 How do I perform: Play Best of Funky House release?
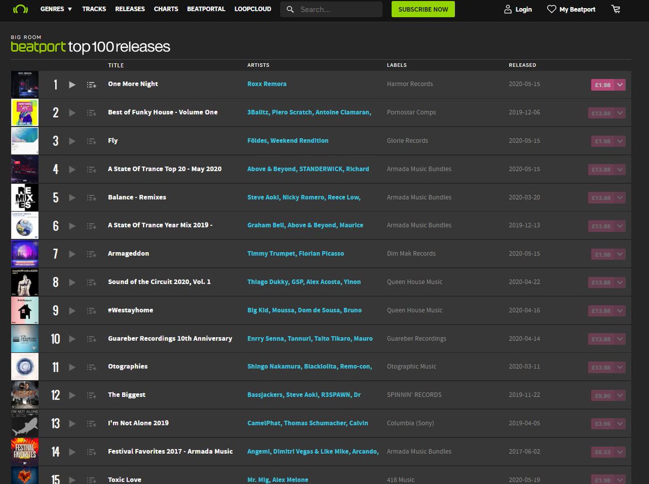72,113
